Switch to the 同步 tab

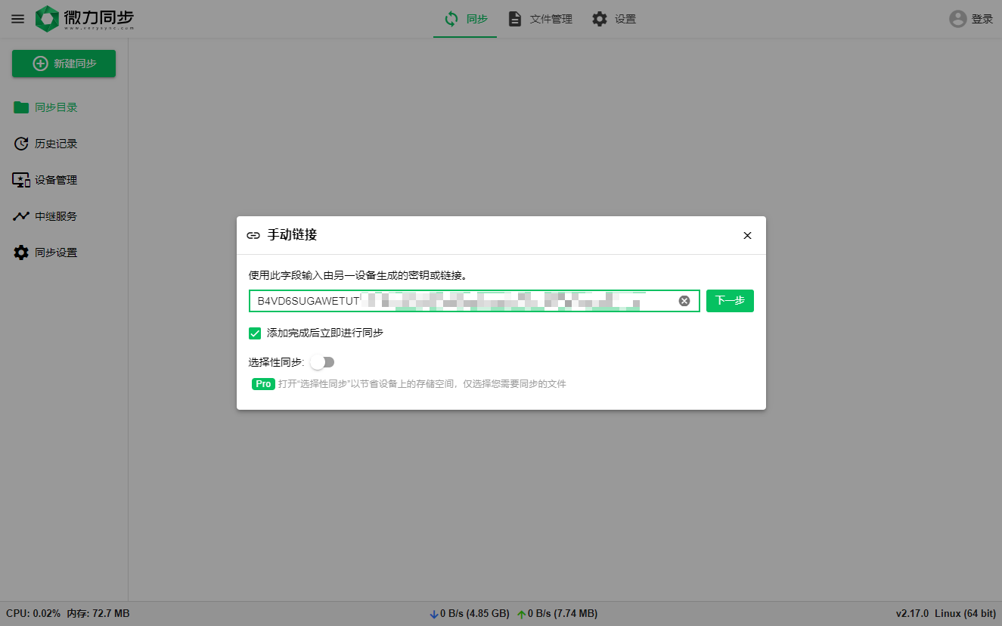[465, 19]
